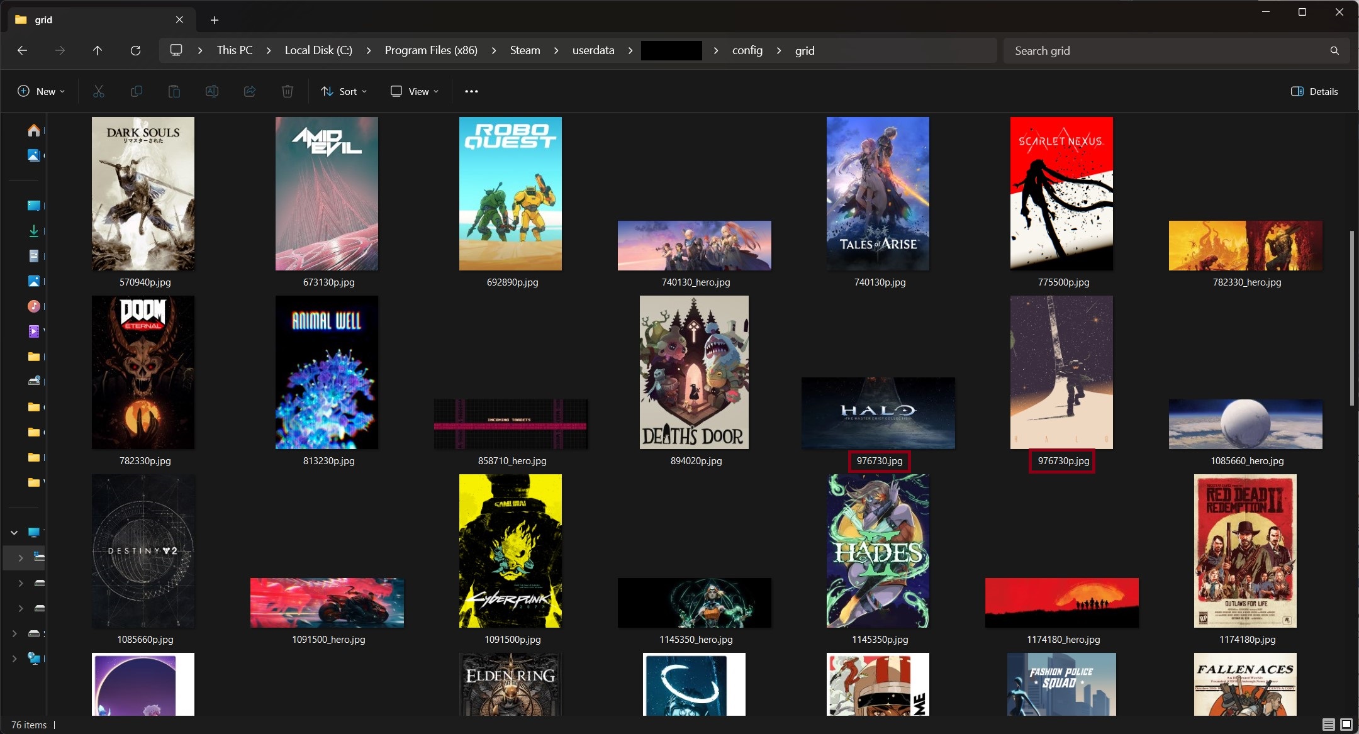Click the Rename icon in toolbar
The height and width of the screenshot is (734, 1359).
[212, 91]
